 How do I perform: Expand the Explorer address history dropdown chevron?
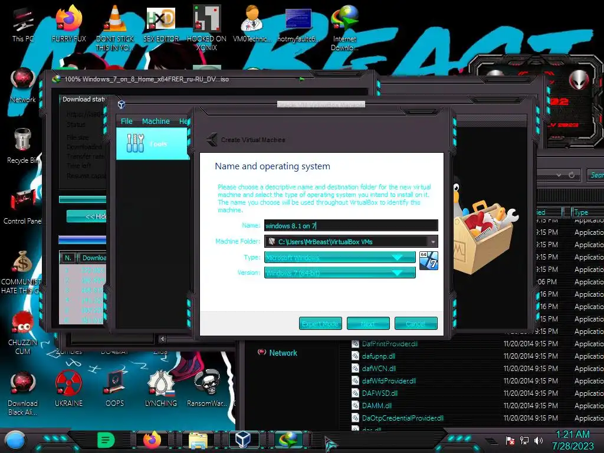[x=559, y=175]
